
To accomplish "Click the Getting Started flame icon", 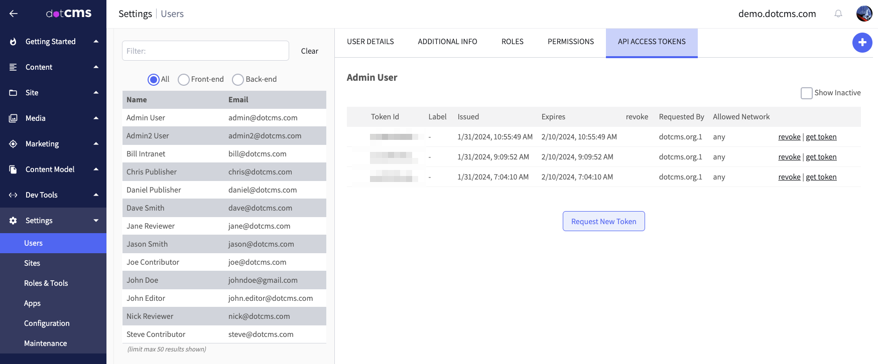I will (13, 42).
